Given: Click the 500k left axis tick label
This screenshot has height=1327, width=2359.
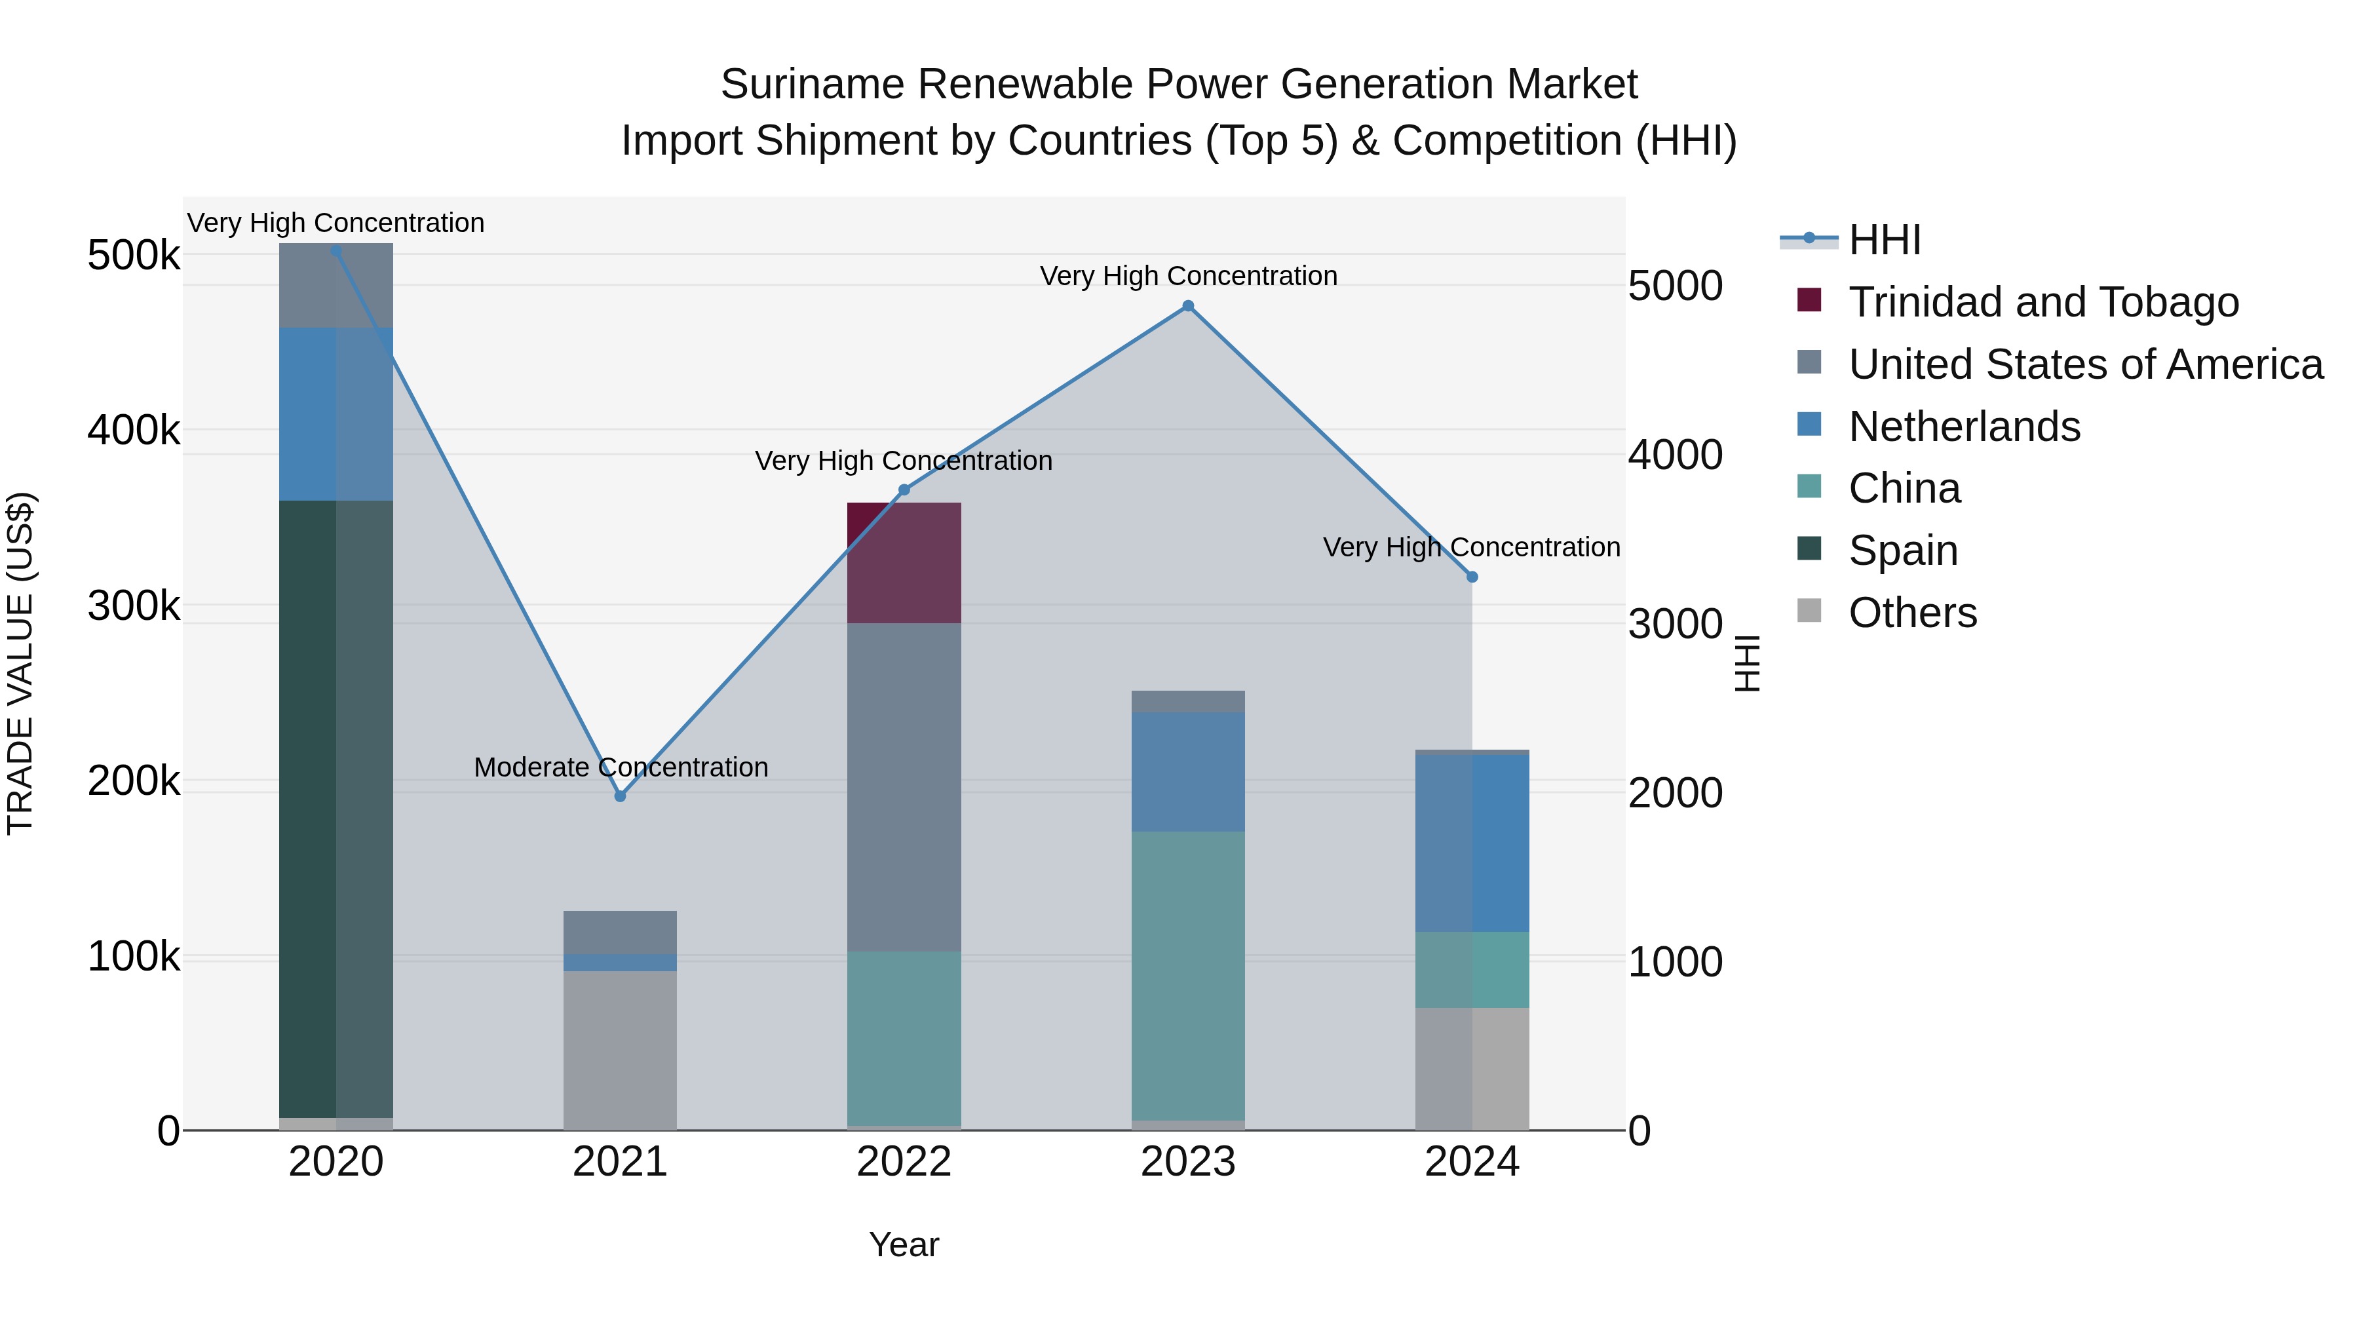Looking at the screenshot, I should coord(134,255).
